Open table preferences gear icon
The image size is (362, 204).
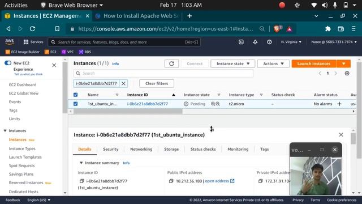coord(347,73)
